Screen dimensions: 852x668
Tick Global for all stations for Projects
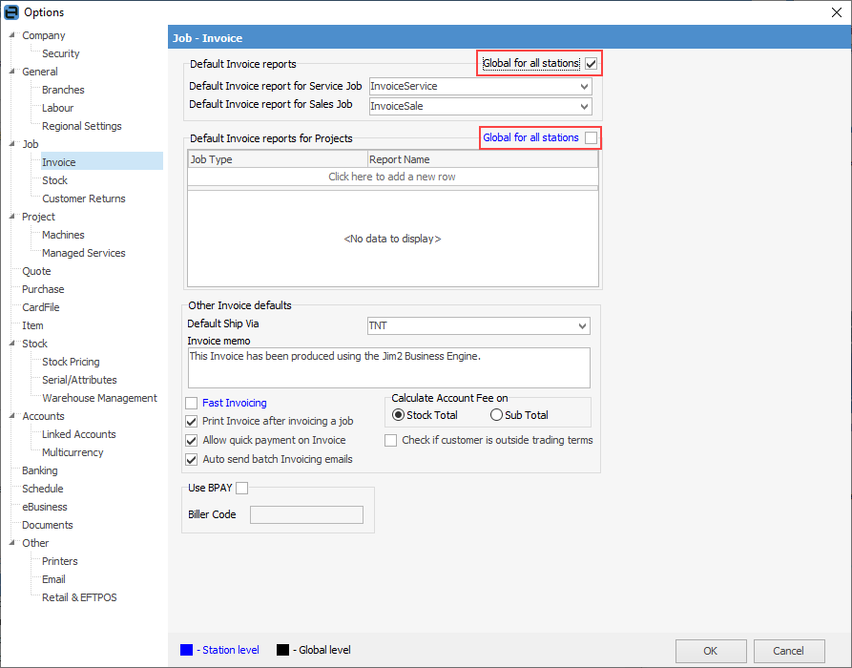click(592, 138)
